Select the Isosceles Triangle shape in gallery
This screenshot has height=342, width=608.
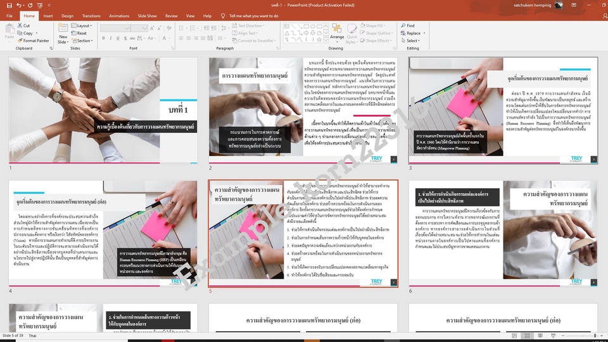pyautogui.click(x=286, y=33)
